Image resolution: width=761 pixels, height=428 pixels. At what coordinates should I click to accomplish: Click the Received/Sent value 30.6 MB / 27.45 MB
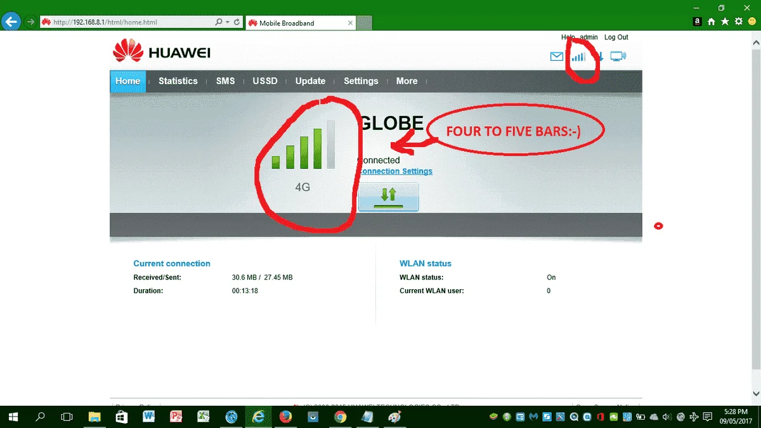pyautogui.click(x=263, y=278)
